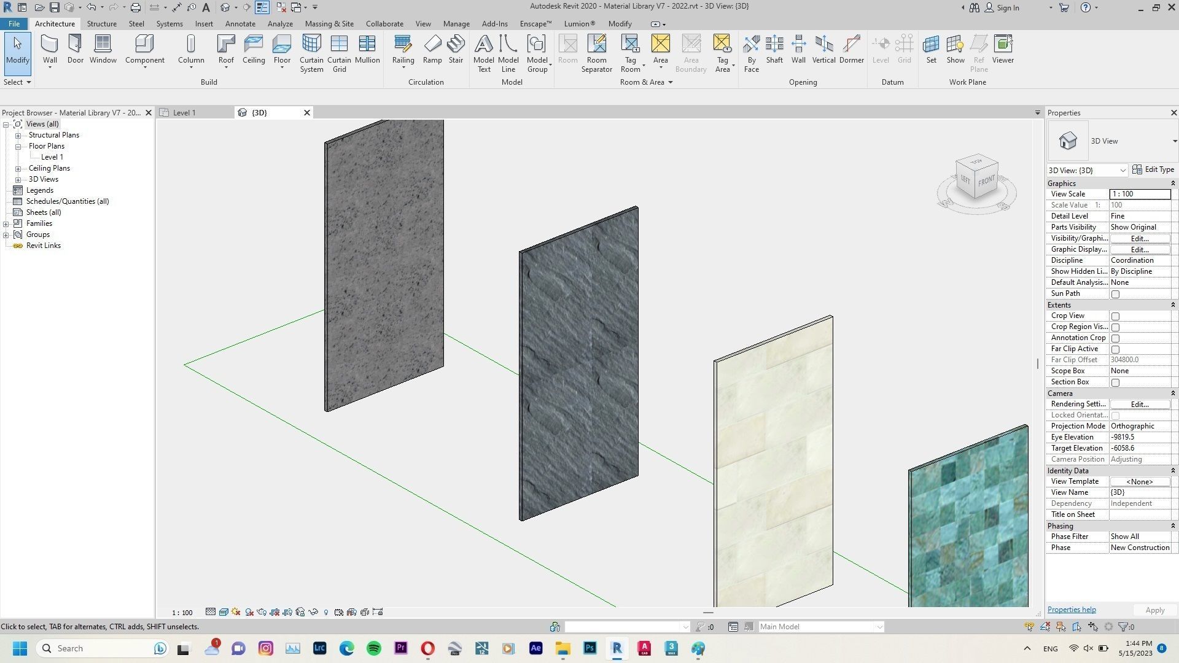Enable the Crop View checkbox
1179x663 pixels.
1115,316
